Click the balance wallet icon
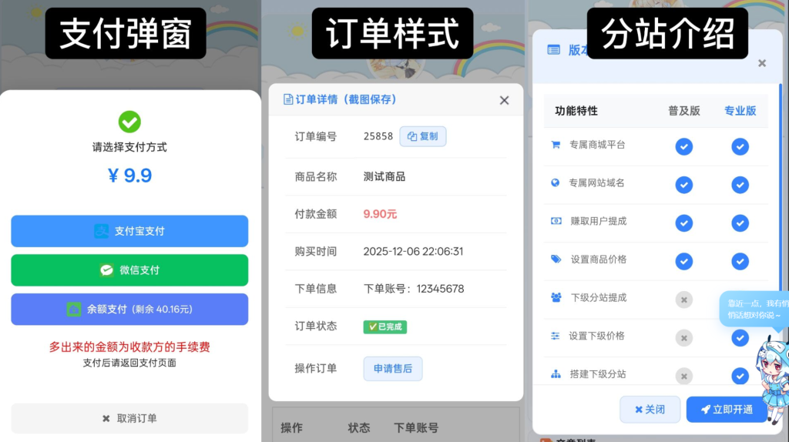Viewport: 789px width, 442px height. pos(74,310)
